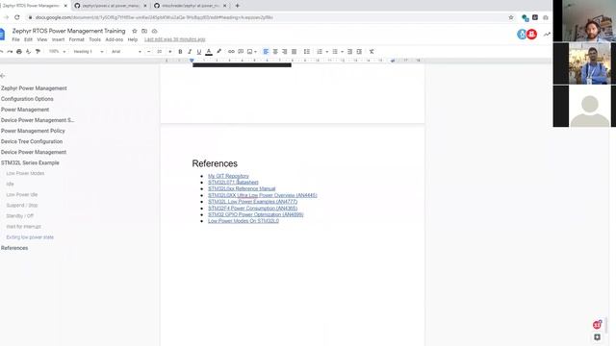
Task: Go to Exiting low power state subheading
Action: pos(30,237)
